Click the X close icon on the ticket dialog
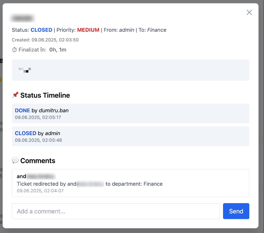The height and width of the screenshot is (233, 264). [249, 13]
